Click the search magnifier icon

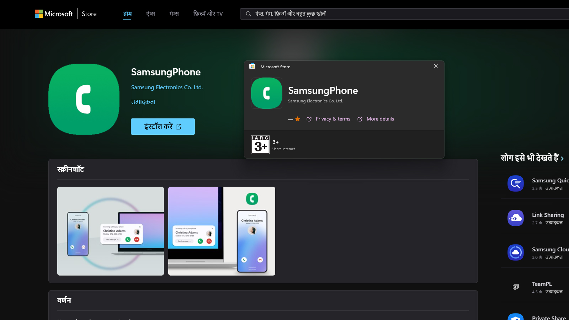pyautogui.click(x=248, y=14)
